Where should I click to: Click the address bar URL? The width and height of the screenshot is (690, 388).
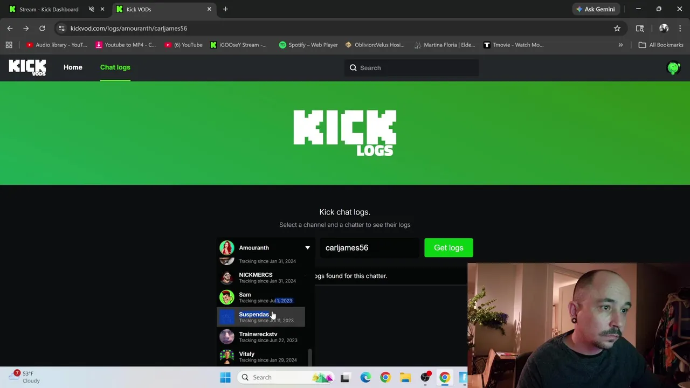pos(129,28)
